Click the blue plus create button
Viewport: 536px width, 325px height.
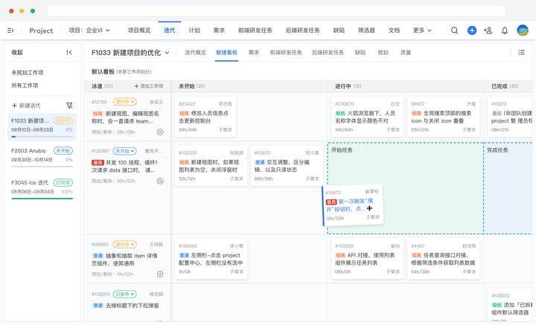tap(472, 30)
